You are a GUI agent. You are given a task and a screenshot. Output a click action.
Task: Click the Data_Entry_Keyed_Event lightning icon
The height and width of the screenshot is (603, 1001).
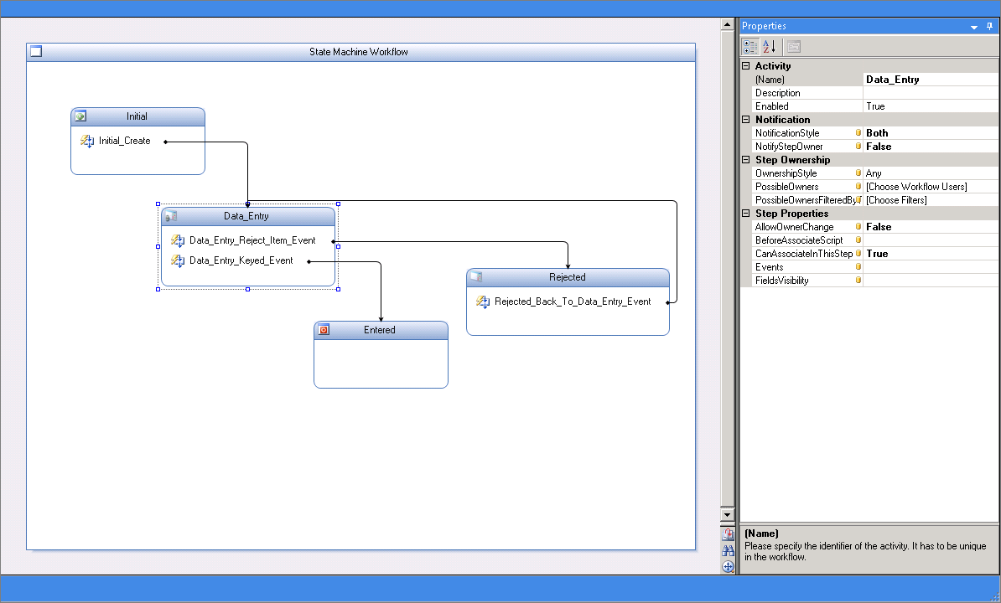click(178, 260)
